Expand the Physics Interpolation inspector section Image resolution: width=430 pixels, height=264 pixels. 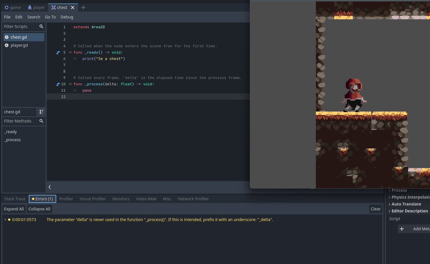[408, 197]
